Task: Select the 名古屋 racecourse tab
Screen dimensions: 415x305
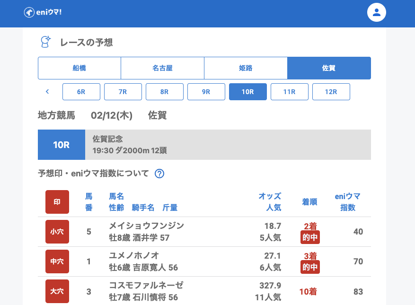Action: pos(162,68)
